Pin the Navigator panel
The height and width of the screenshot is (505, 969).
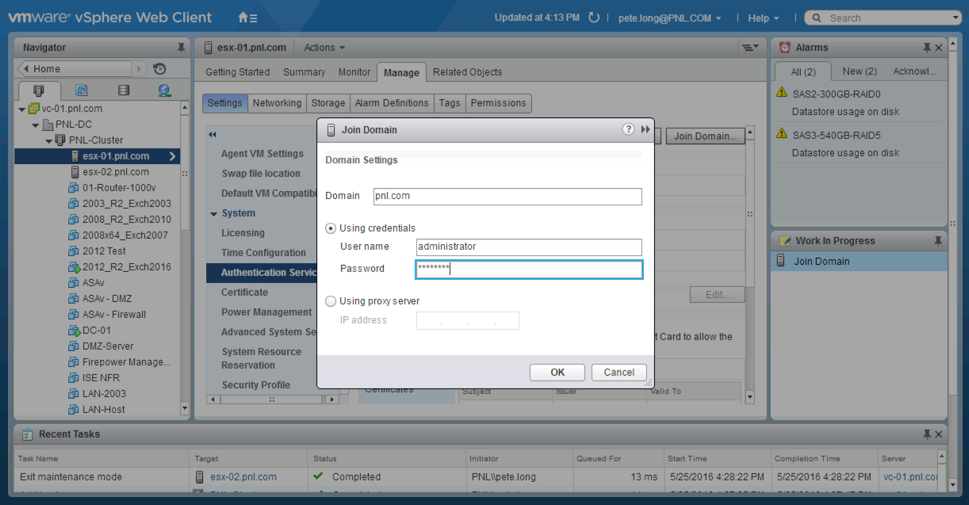click(x=181, y=48)
